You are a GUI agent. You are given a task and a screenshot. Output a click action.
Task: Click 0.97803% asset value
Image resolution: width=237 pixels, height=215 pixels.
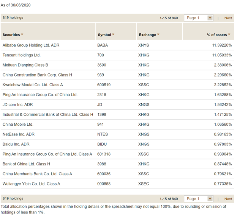coord(223,144)
